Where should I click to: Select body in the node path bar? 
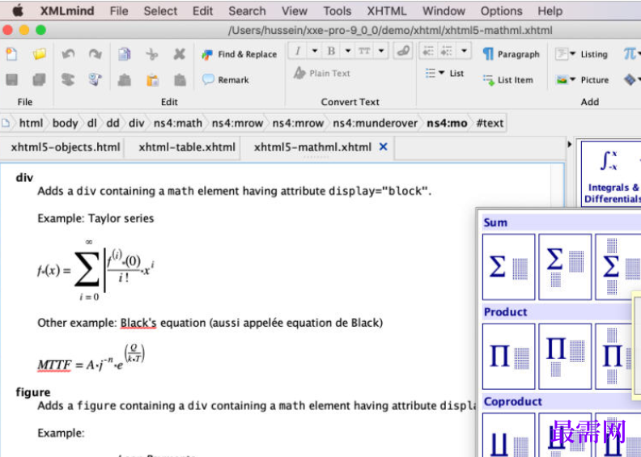(x=65, y=123)
